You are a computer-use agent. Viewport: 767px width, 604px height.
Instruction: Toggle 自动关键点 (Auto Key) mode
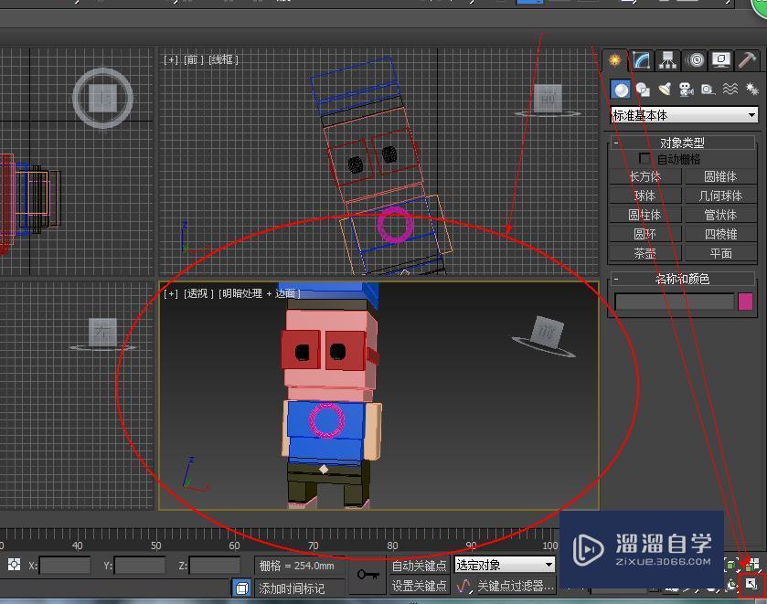(419, 565)
